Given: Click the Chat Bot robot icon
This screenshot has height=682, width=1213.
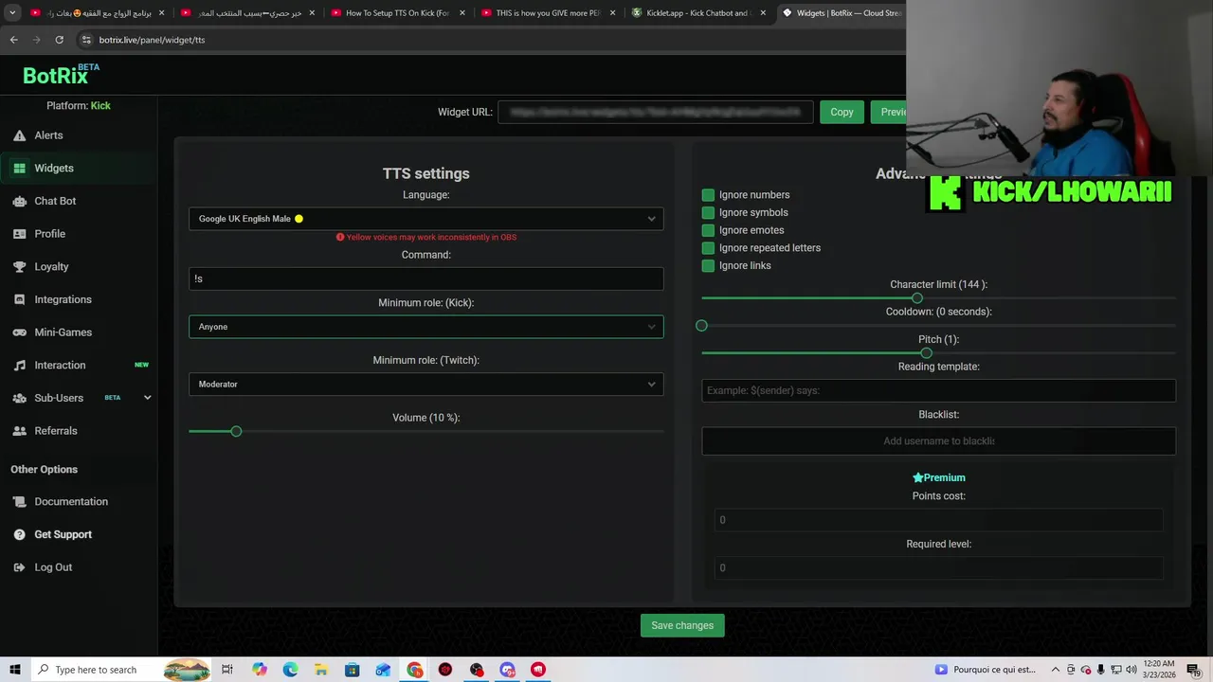Looking at the screenshot, I should point(19,201).
